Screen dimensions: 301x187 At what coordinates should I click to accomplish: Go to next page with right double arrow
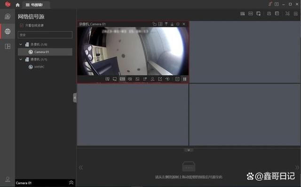pos(297,168)
